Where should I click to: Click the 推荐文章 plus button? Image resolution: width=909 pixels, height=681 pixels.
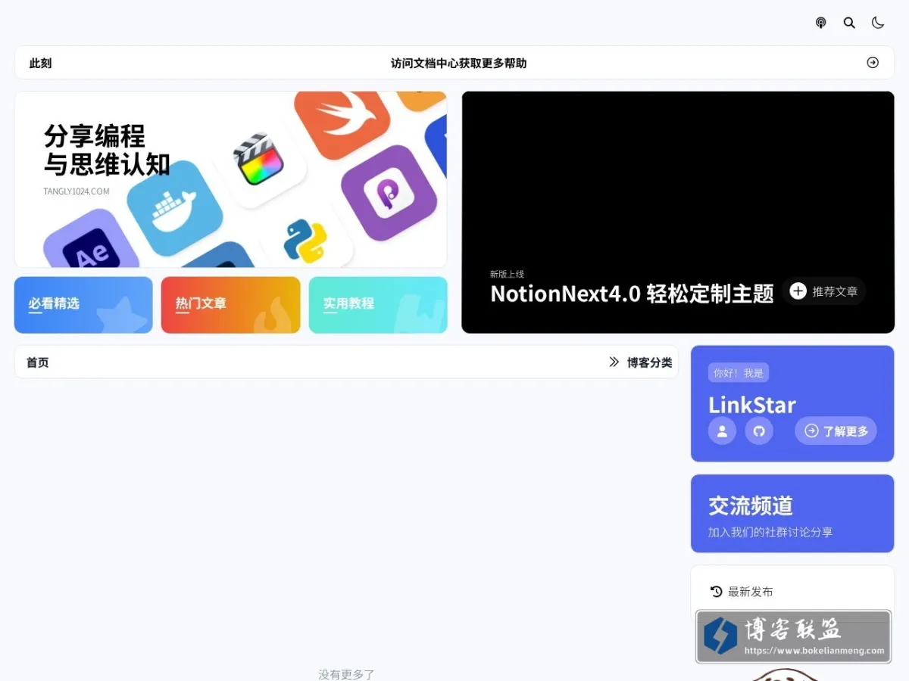(823, 291)
